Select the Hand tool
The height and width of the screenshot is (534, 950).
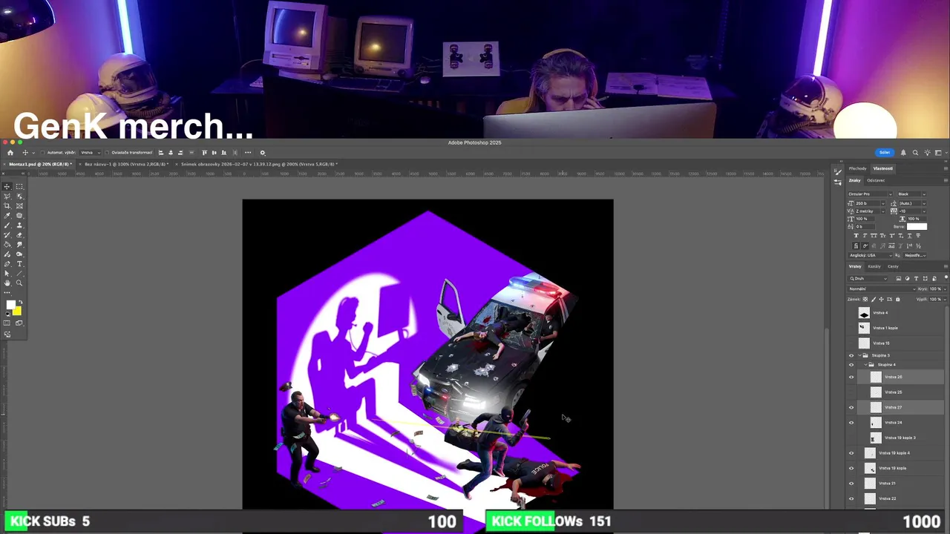7,283
